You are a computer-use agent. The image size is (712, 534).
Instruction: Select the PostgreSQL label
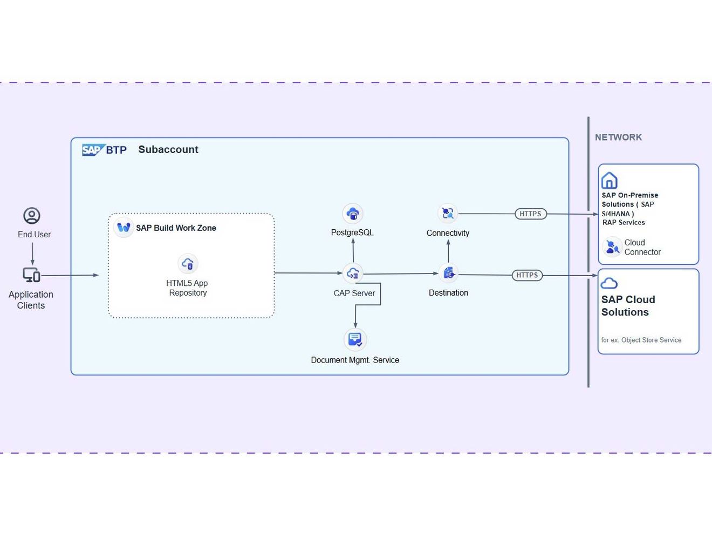[x=352, y=232]
